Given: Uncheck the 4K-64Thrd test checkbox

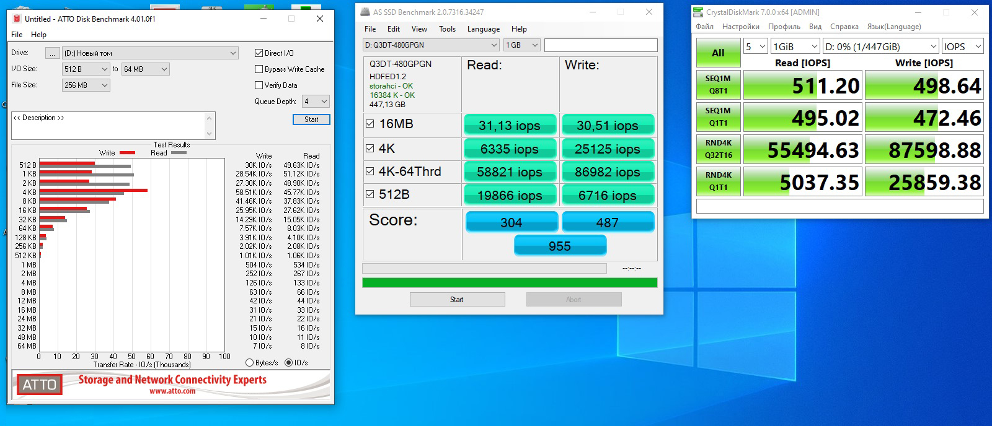Looking at the screenshot, I should point(370,171).
